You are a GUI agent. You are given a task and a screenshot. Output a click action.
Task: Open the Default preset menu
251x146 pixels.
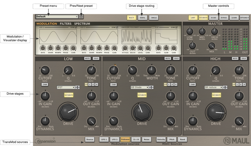point(57,16)
